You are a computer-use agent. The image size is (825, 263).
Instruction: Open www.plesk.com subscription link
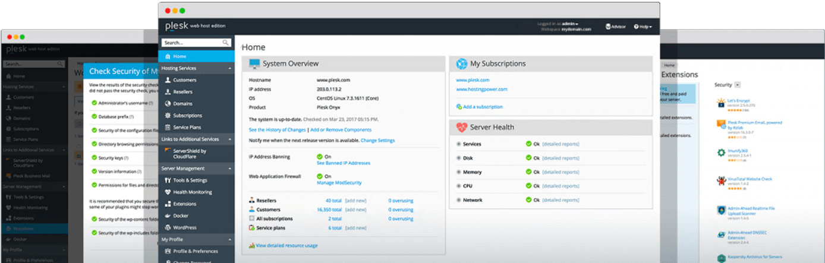(x=473, y=80)
